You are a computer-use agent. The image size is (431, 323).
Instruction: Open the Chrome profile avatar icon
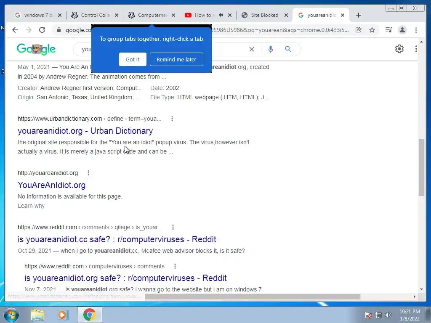tap(402, 30)
